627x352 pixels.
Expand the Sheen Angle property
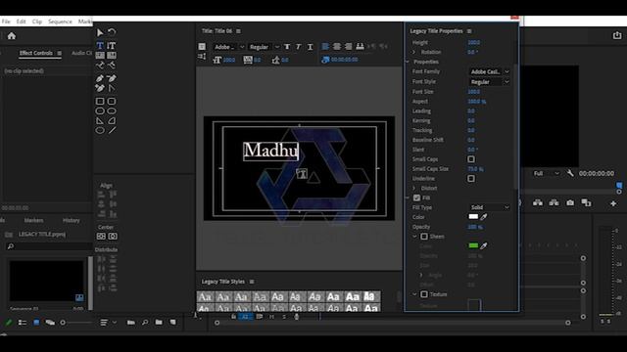420,276
